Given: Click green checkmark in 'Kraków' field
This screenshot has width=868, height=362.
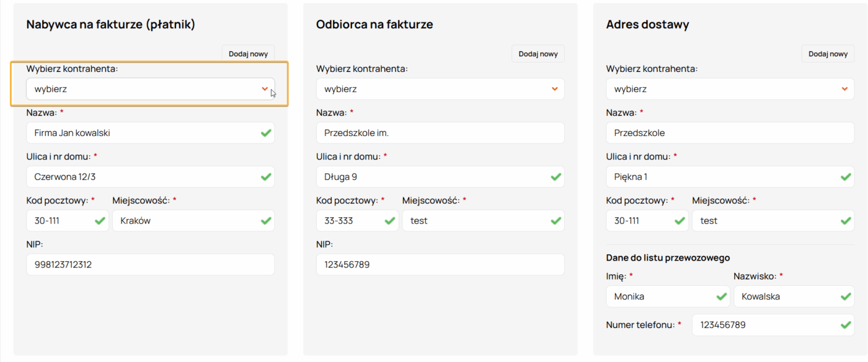Looking at the screenshot, I should [x=266, y=221].
